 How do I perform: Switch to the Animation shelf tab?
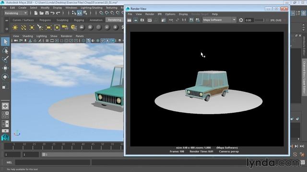(96, 20)
